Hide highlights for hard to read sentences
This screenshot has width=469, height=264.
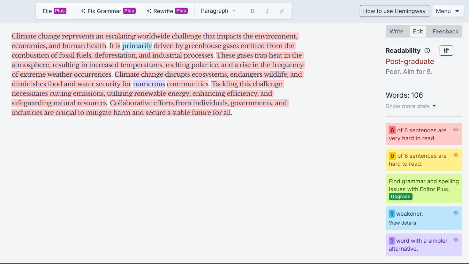[x=456, y=155]
